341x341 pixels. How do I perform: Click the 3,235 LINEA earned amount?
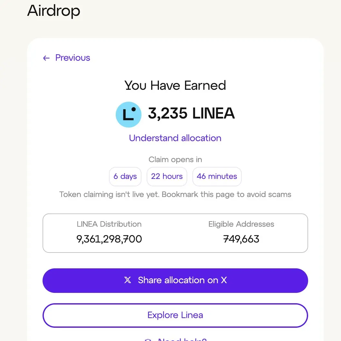pos(191,113)
